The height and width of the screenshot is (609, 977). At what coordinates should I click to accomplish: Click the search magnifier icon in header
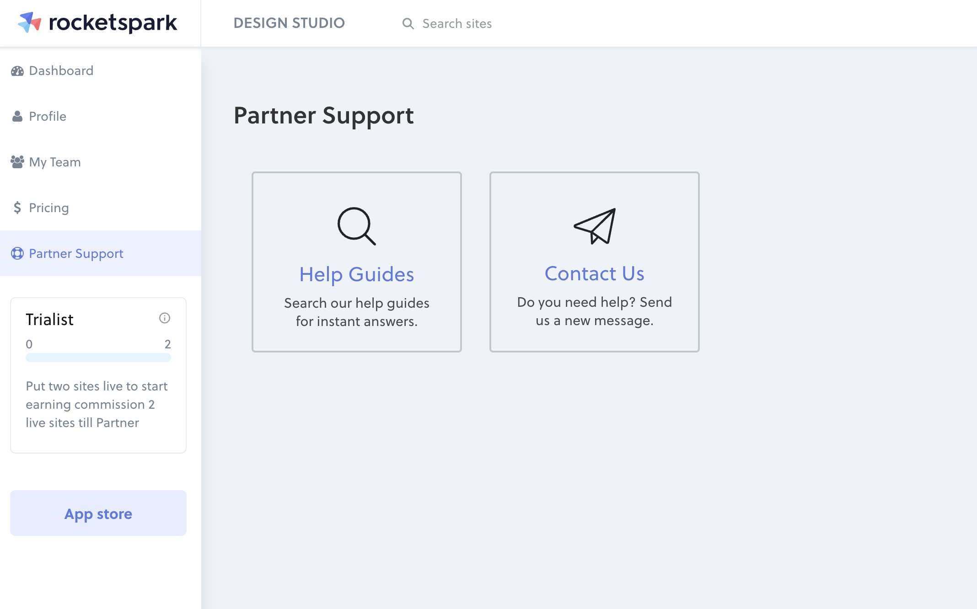(408, 24)
